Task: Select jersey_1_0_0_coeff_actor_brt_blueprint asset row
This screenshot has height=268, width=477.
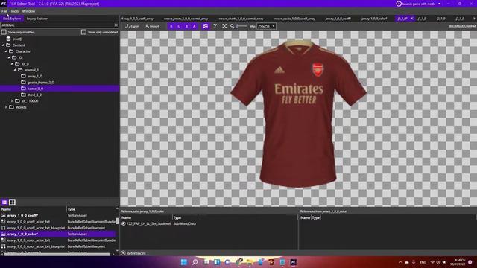Action: click(x=58, y=228)
